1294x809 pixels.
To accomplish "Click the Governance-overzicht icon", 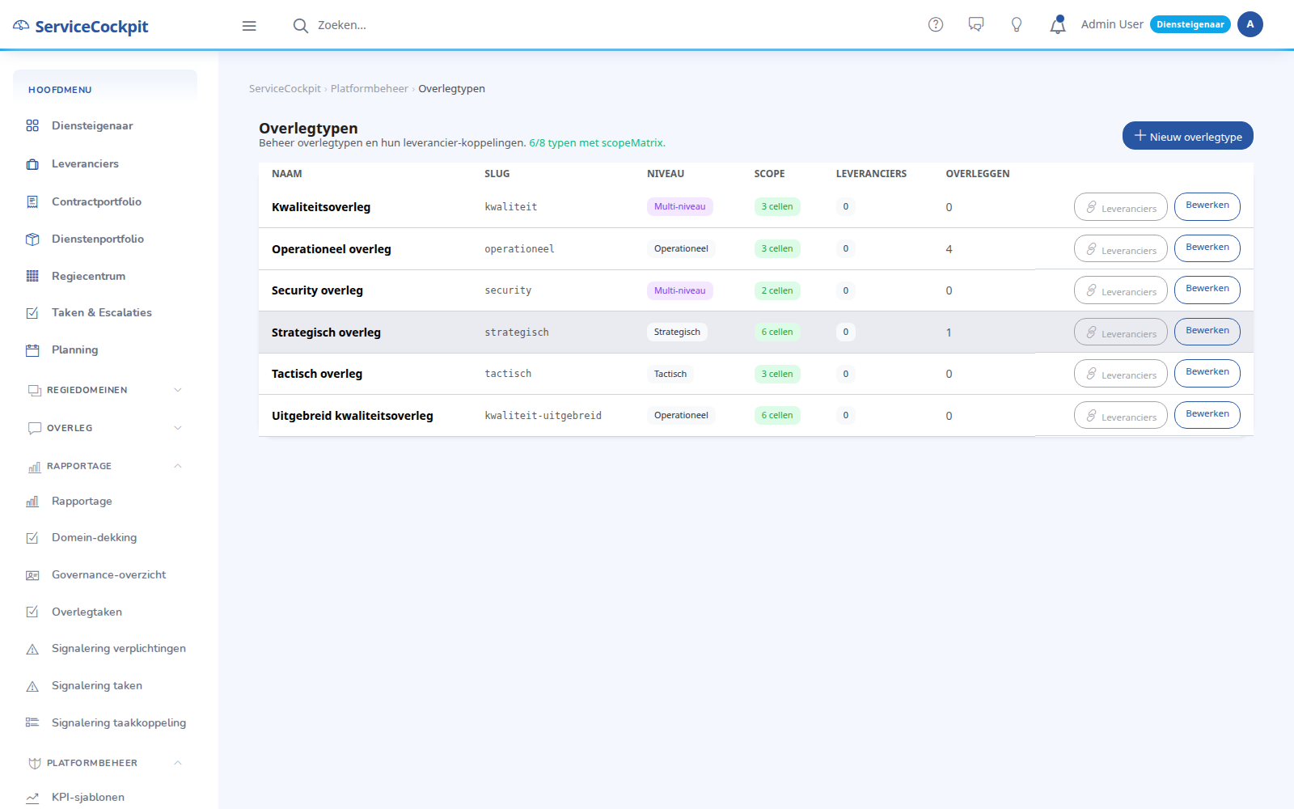I will [32, 575].
